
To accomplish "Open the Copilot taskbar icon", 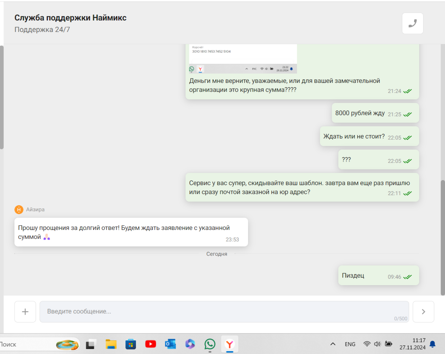I will pos(190,344).
